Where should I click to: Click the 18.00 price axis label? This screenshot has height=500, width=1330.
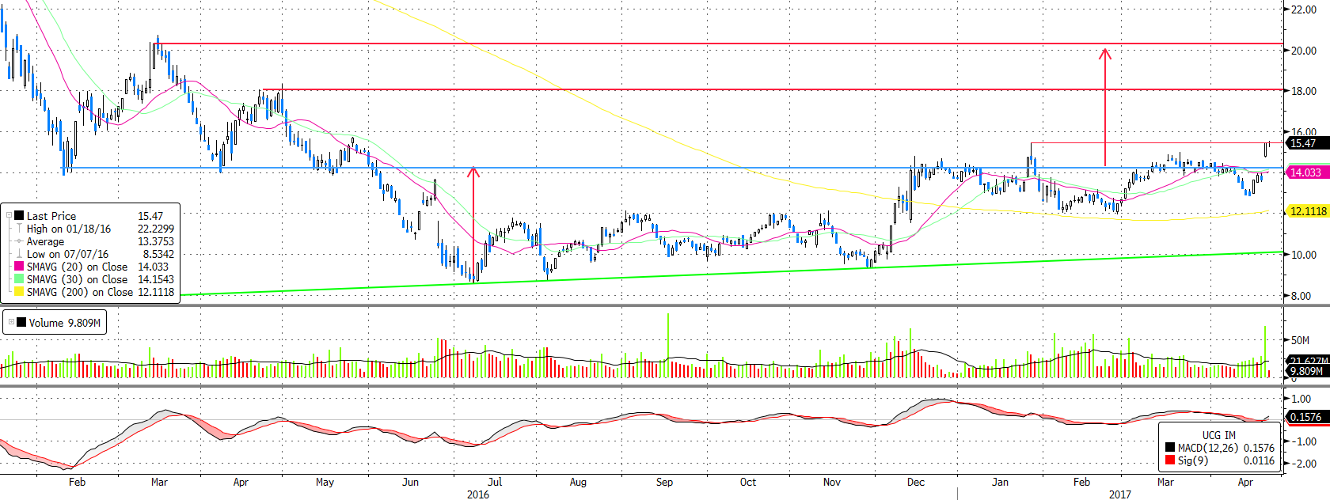1304,92
